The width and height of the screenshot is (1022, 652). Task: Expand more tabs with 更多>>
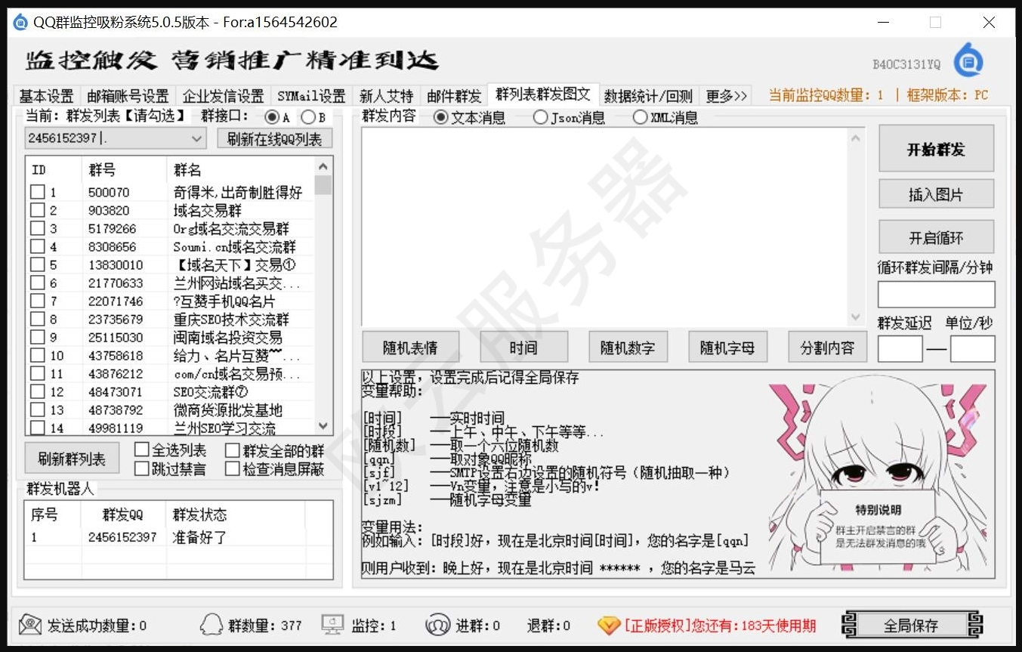click(726, 96)
